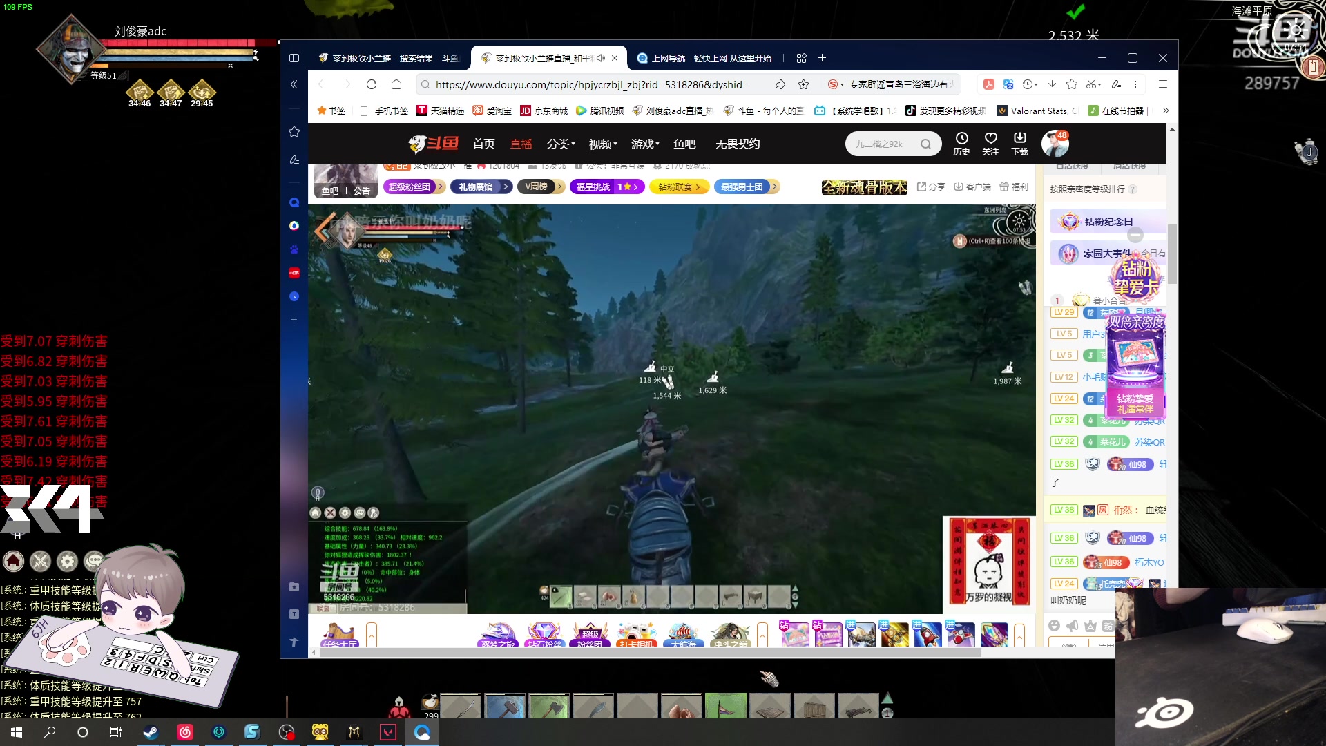Open the tab overview grid icon
This screenshot has height=746, width=1326.
click(x=801, y=58)
